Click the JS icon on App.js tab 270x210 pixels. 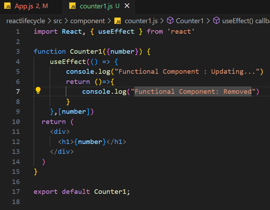7,6
